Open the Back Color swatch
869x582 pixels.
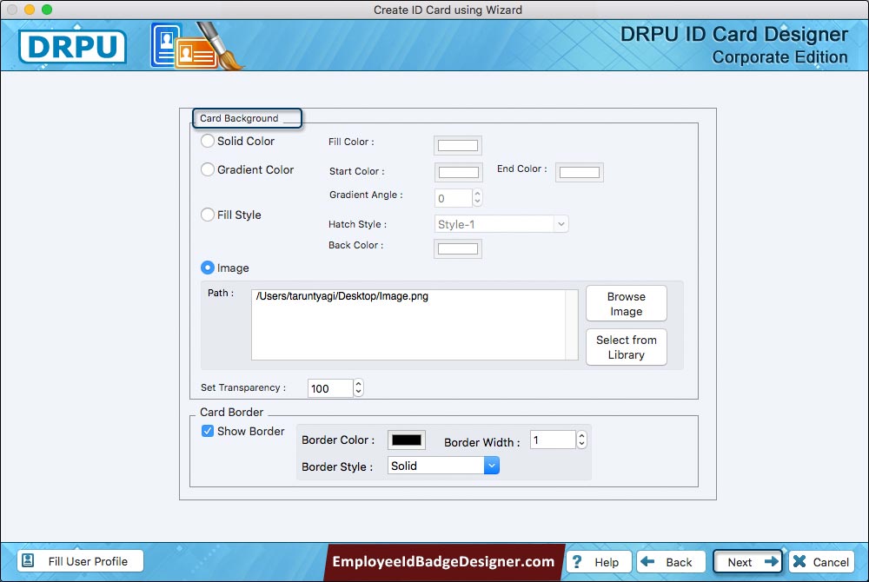click(458, 248)
